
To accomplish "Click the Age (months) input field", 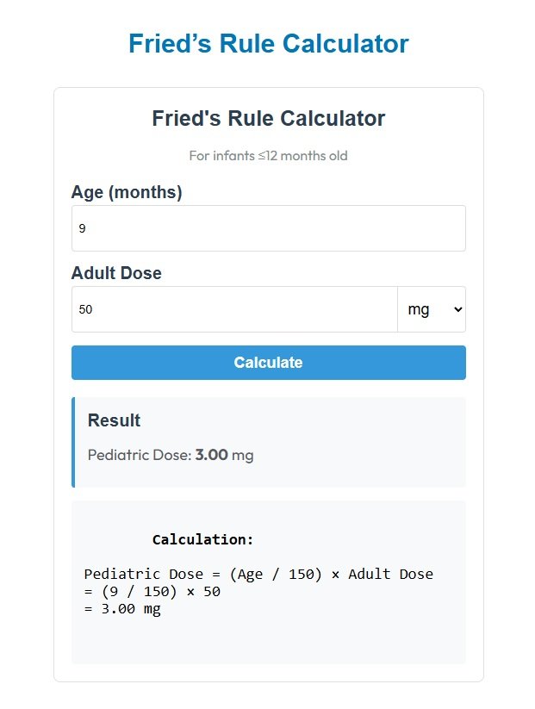I will (x=267, y=227).
